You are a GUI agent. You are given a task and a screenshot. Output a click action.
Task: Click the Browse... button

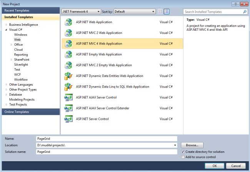click(x=192, y=145)
